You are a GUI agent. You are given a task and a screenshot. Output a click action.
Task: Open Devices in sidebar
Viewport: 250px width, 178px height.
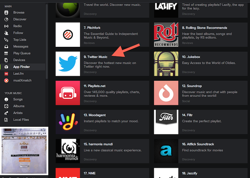point(19,60)
